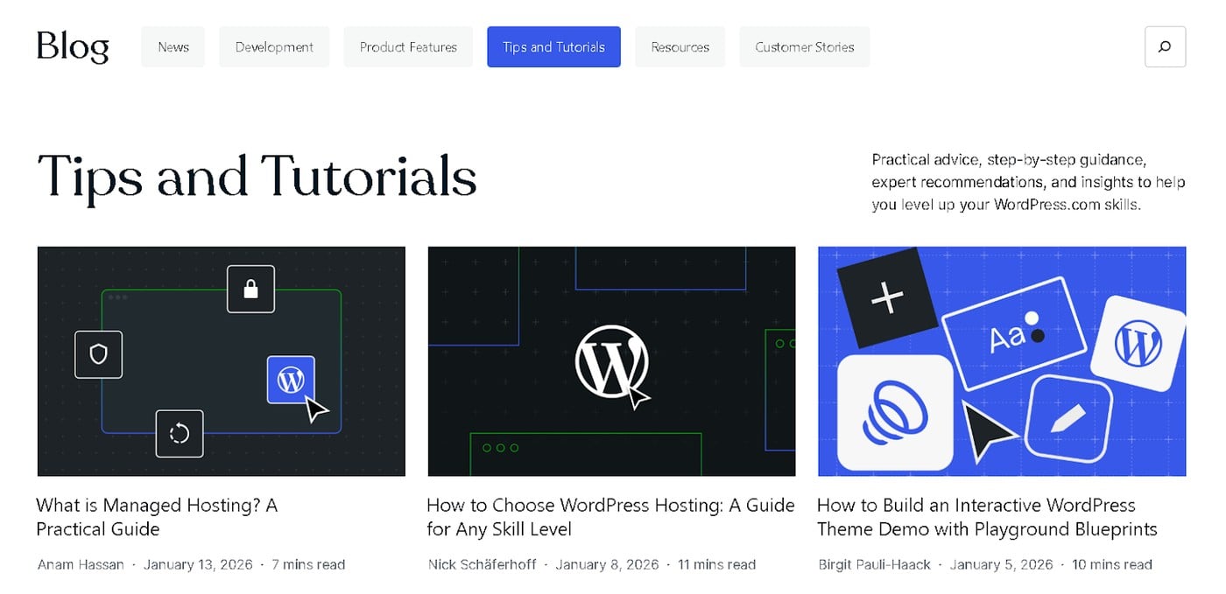This screenshot has width=1226, height=594.
Task: Click the Blog logo in the top left corner
Action: point(73,47)
